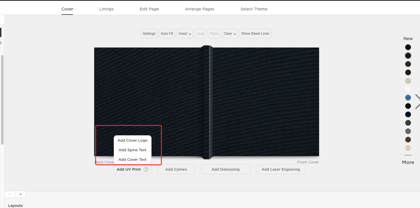Click the Front Cover label
The image size is (420, 208).
(x=308, y=162)
